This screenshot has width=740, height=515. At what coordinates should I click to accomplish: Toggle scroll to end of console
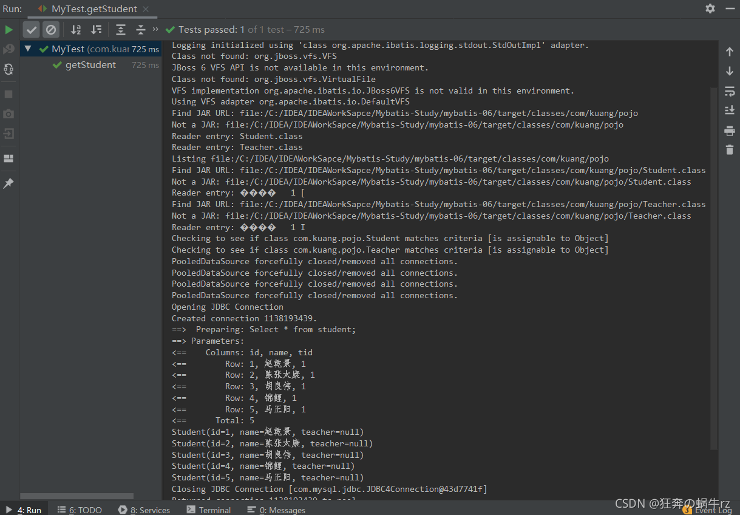(x=730, y=111)
